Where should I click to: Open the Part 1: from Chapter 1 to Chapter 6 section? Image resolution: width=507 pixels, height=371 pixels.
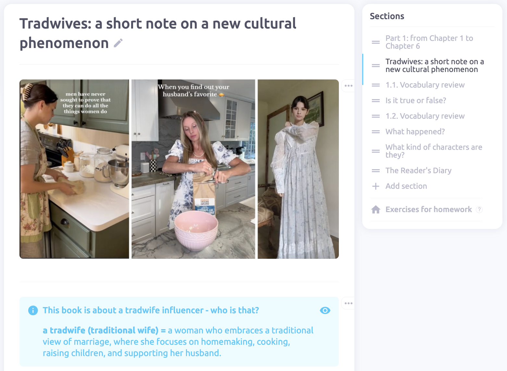coord(429,42)
